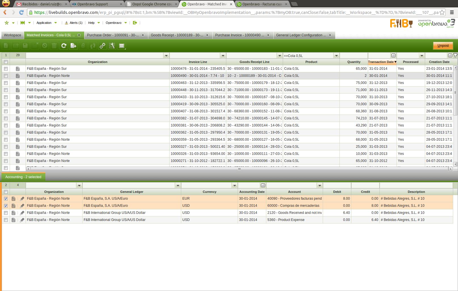Open form icon for 2120 Goods Received row
The height and width of the screenshot is (291, 458).
(13, 213)
